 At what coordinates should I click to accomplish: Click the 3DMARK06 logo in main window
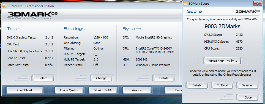(x=32, y=15)
